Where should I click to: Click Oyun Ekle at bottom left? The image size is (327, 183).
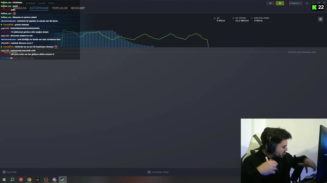coord(10,172)
